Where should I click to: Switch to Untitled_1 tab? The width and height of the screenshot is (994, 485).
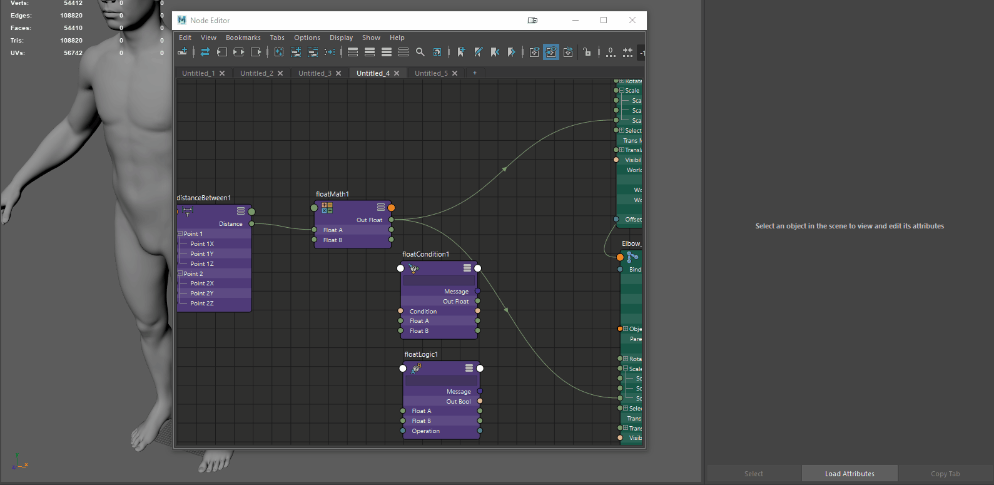point(198,73)
